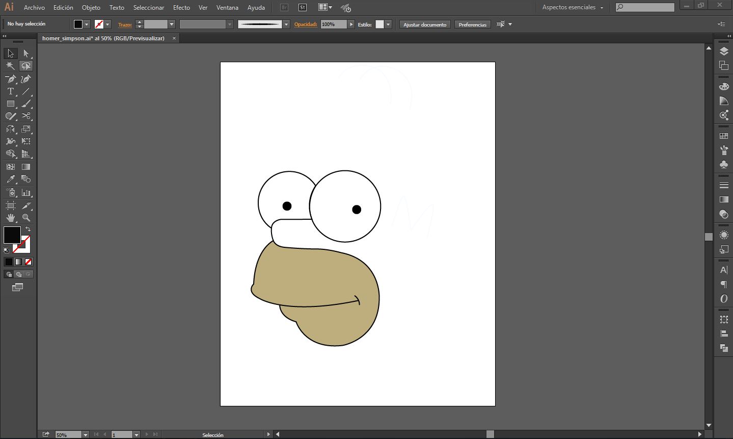This screenshot has width=733, height=439.
Task: Open the Stroke panel icon
Action: (724, 186)
